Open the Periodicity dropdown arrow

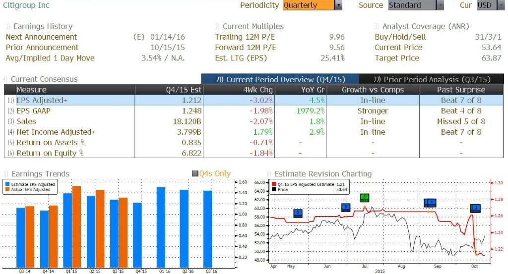338,5
